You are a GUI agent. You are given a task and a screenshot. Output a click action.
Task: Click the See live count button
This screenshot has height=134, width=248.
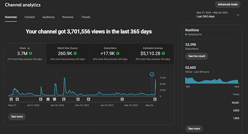tap(197, 56)
